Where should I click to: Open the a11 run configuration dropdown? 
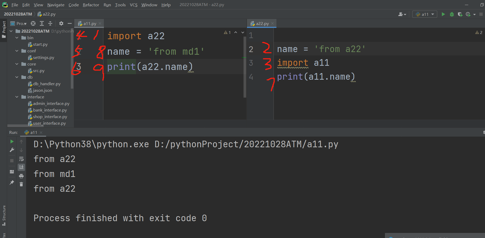click(425, 14)
